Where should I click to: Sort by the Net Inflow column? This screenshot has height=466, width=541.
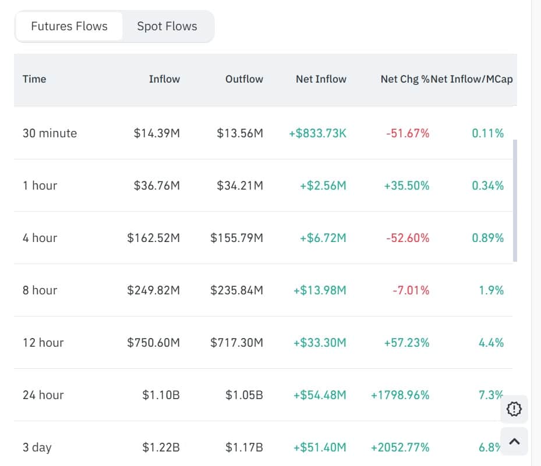[321, 79]
